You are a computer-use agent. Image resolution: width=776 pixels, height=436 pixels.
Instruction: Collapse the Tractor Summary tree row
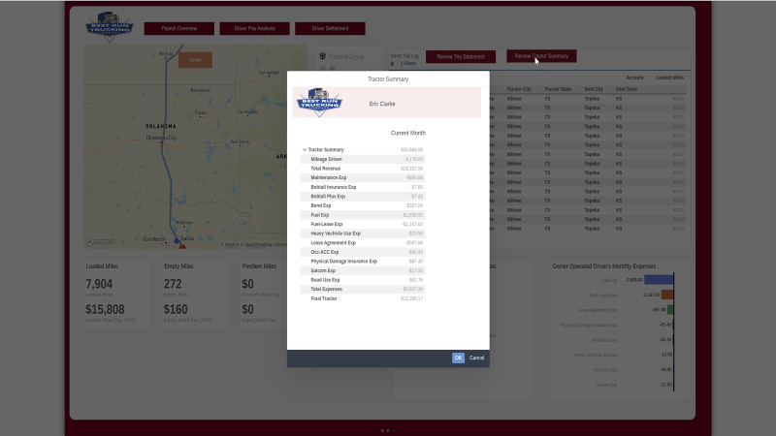click(x=305, y=149)
